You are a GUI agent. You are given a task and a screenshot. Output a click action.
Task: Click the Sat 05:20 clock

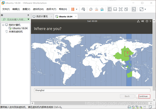click(x=92, y=21)
